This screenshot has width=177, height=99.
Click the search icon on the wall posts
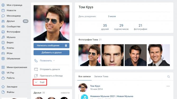[x=169, y=77]
